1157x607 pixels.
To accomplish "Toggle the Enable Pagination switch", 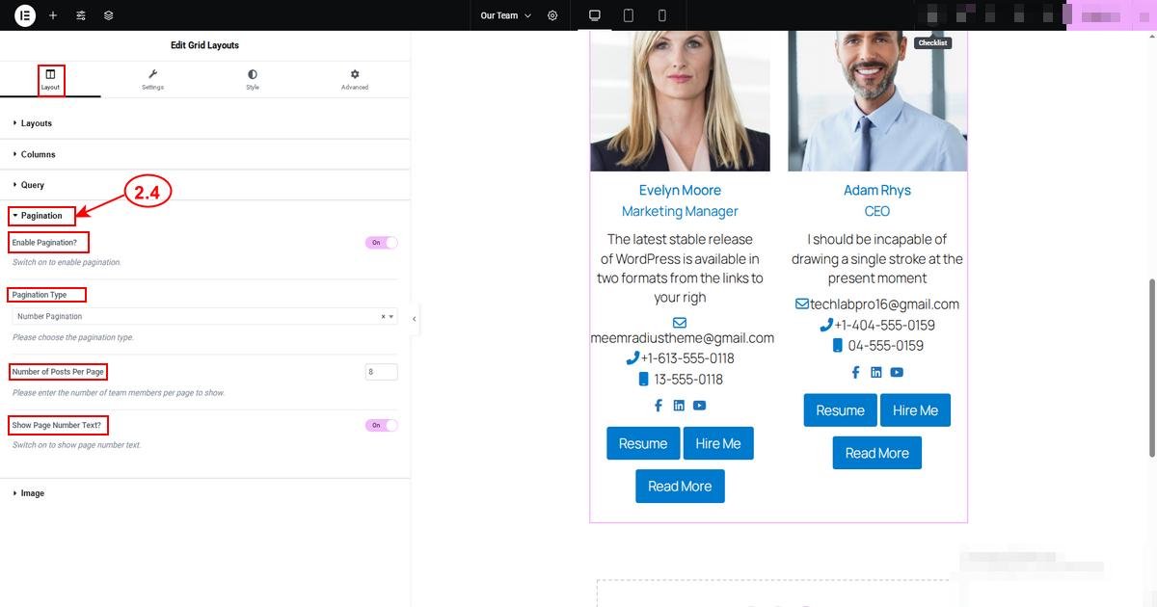I will pyautogui.click(x=381, y=243).
